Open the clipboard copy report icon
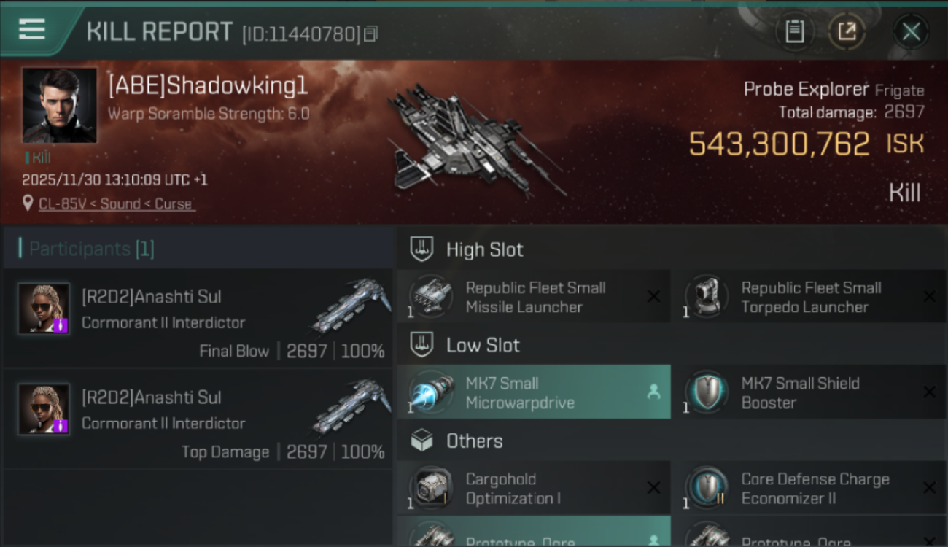Screen dimensions: 948x547 click(794, 31)
